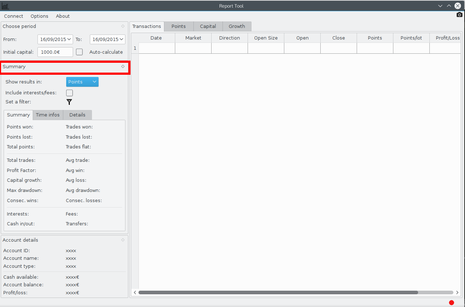The image size is (465, 307).
Task: Switch to the Transactions tab
Action: click(147, 26)
